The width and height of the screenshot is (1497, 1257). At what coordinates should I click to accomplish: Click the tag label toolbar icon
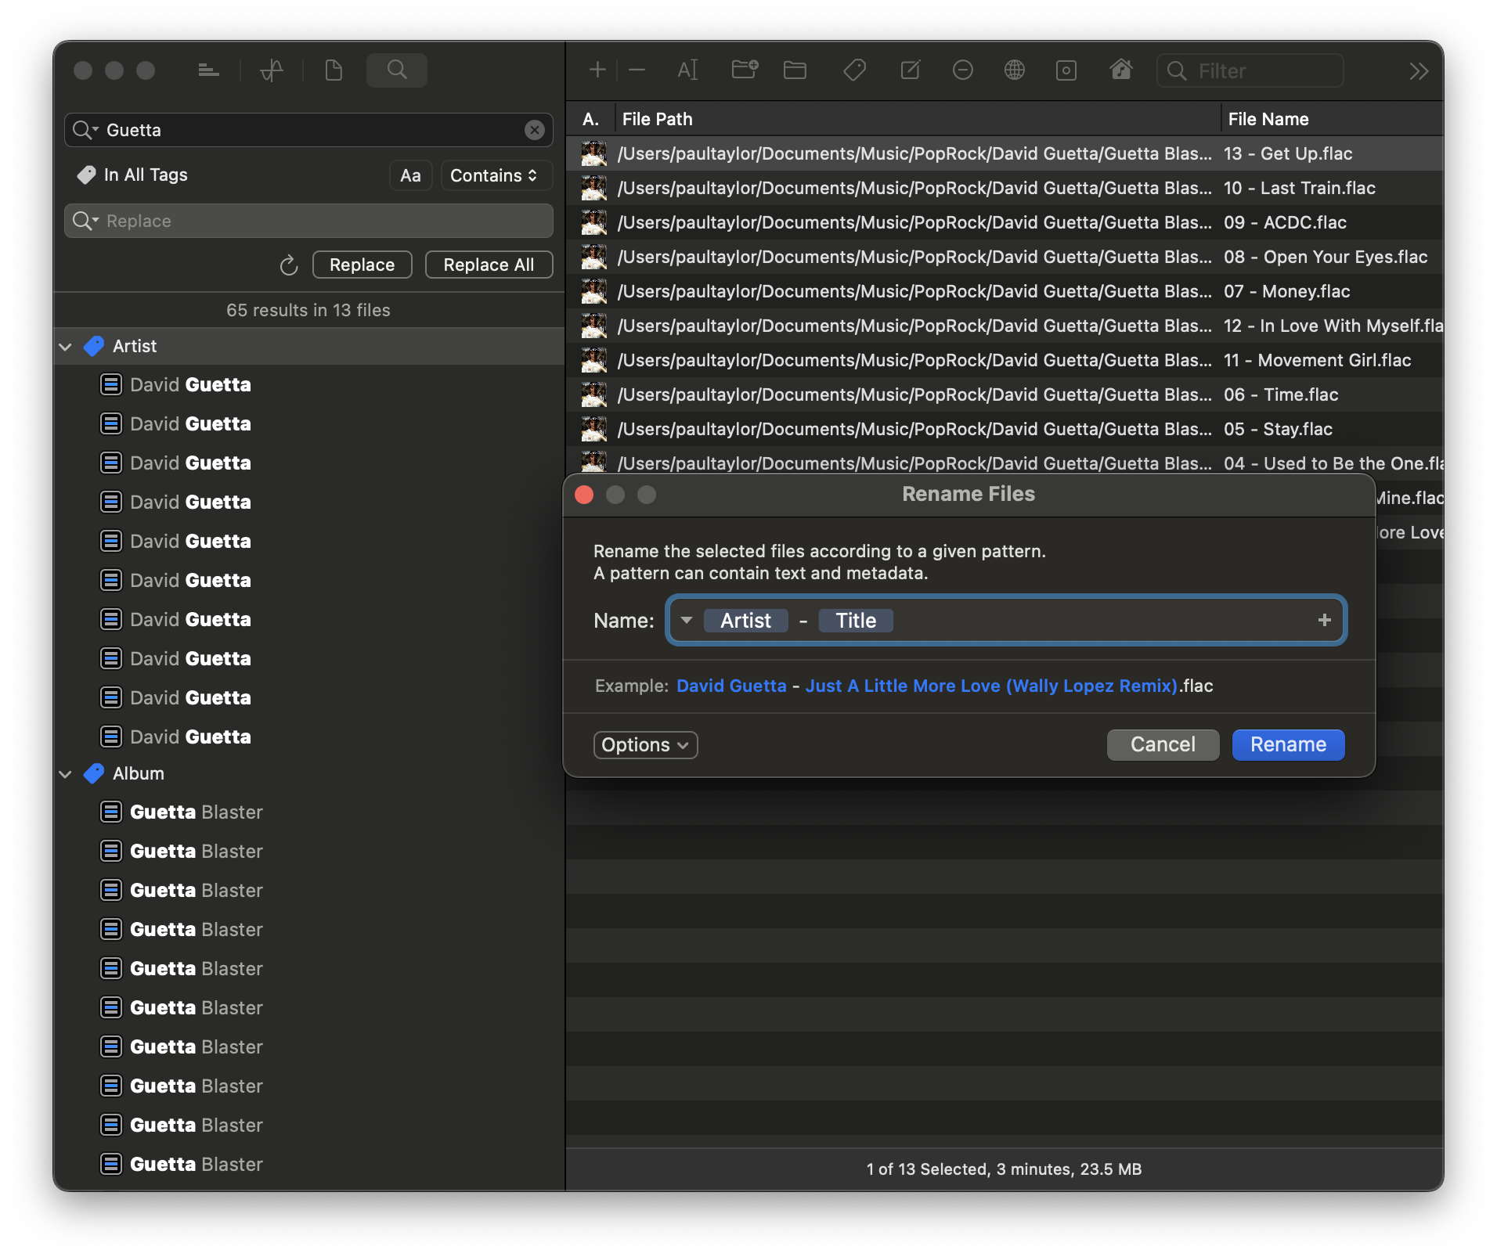tap(854, 70)
